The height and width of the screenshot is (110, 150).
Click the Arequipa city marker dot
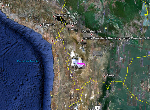tap(40, 25)
